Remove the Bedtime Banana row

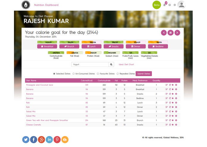coord(176,98)
